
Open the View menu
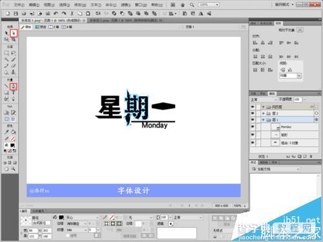point(49,5)
